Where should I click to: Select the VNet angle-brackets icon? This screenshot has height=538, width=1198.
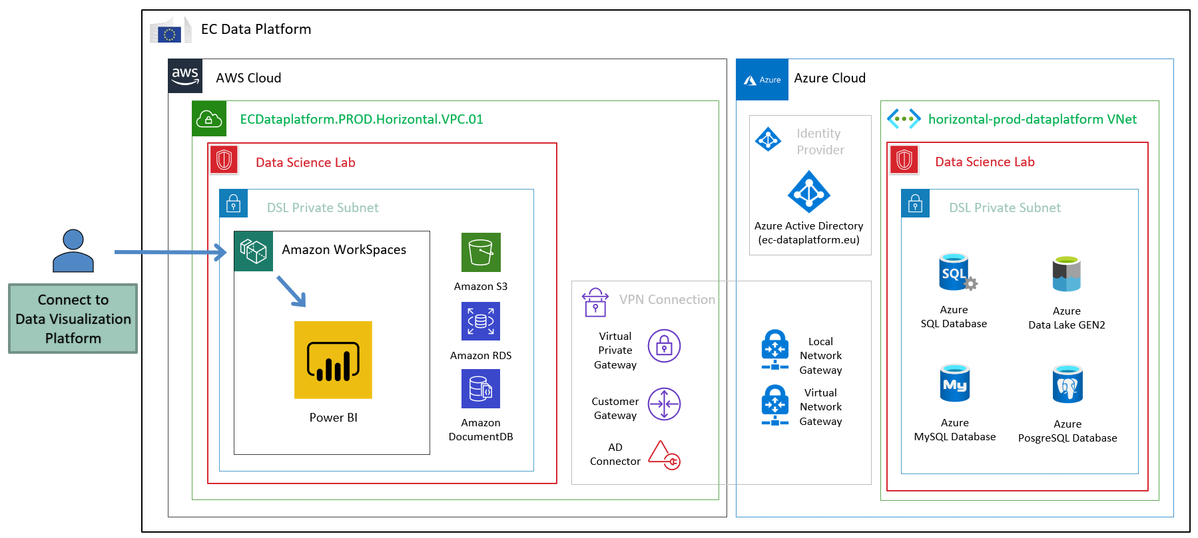point(904,119)
